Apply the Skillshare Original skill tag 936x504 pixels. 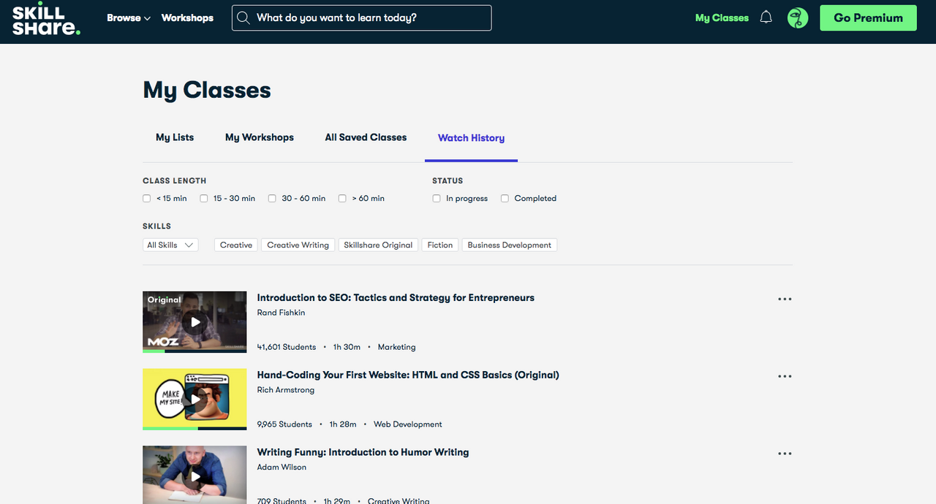click(378, 245)
